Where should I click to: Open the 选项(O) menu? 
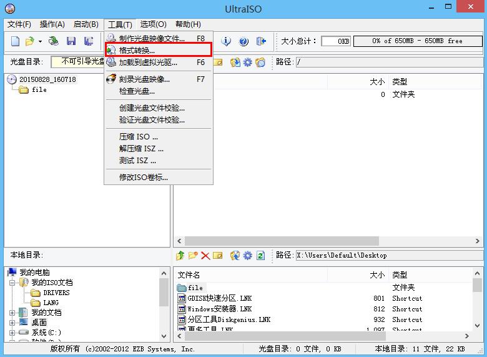(154, 24)
